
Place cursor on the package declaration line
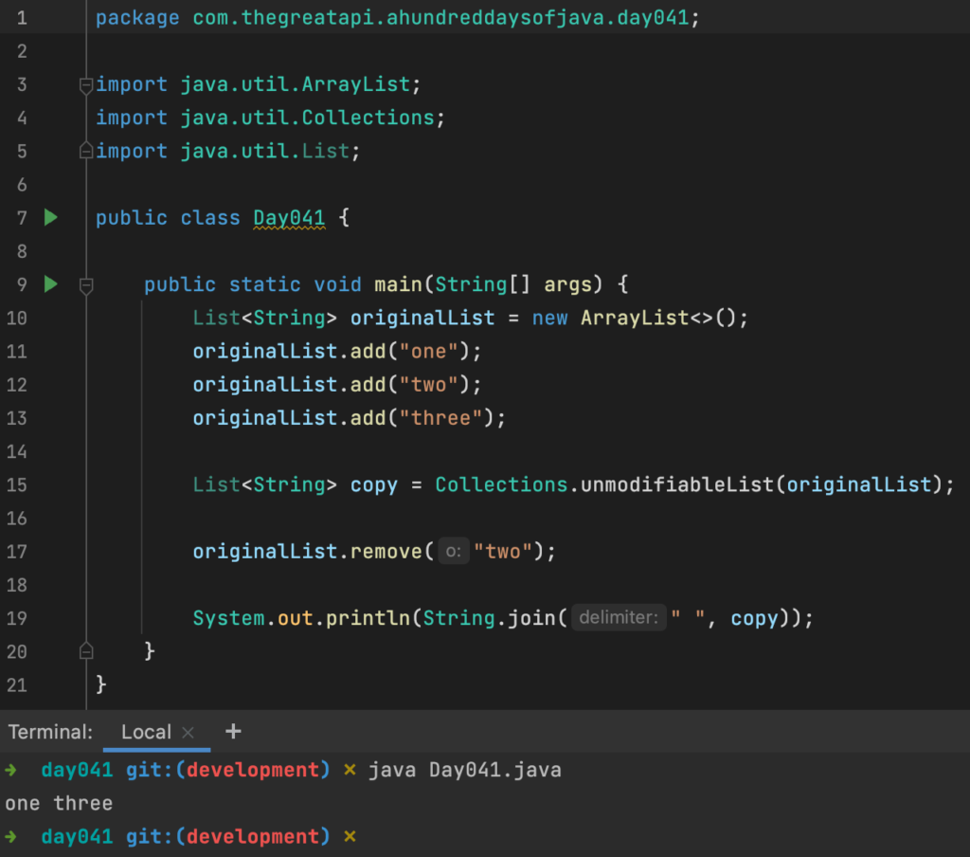pyautogui.click(x=379, y=17)
